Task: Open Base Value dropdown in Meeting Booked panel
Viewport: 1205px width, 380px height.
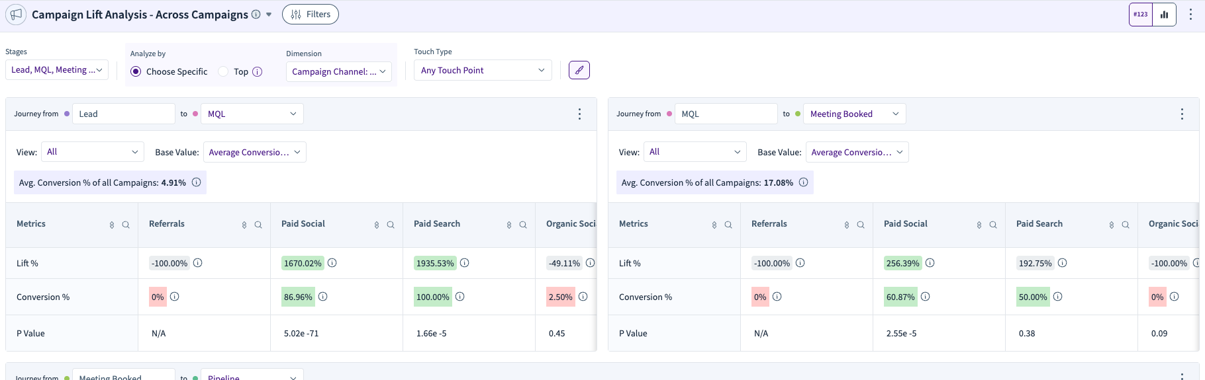Action: [857, 152]
